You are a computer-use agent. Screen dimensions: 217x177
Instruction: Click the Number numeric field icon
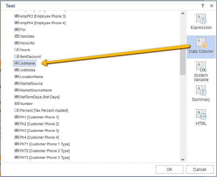pyautogui.click(x=17, y=104)
